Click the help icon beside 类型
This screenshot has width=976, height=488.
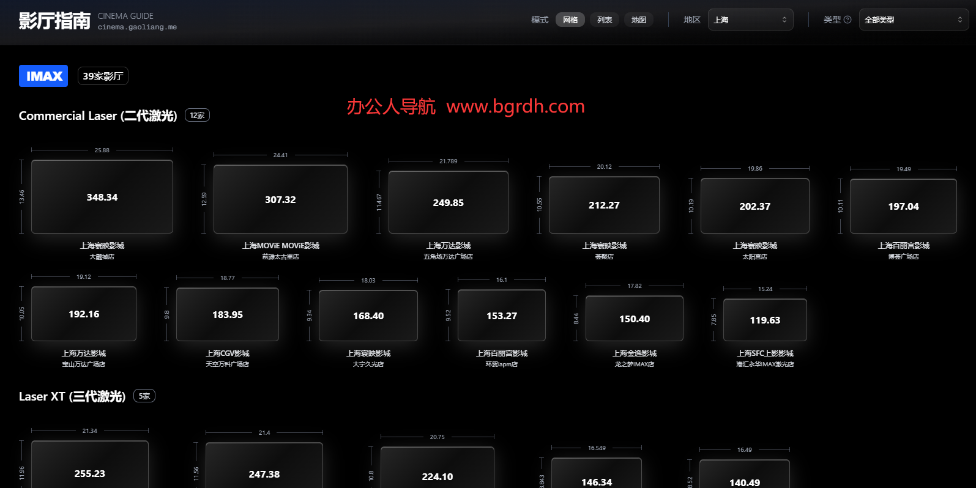pos(847,20)
